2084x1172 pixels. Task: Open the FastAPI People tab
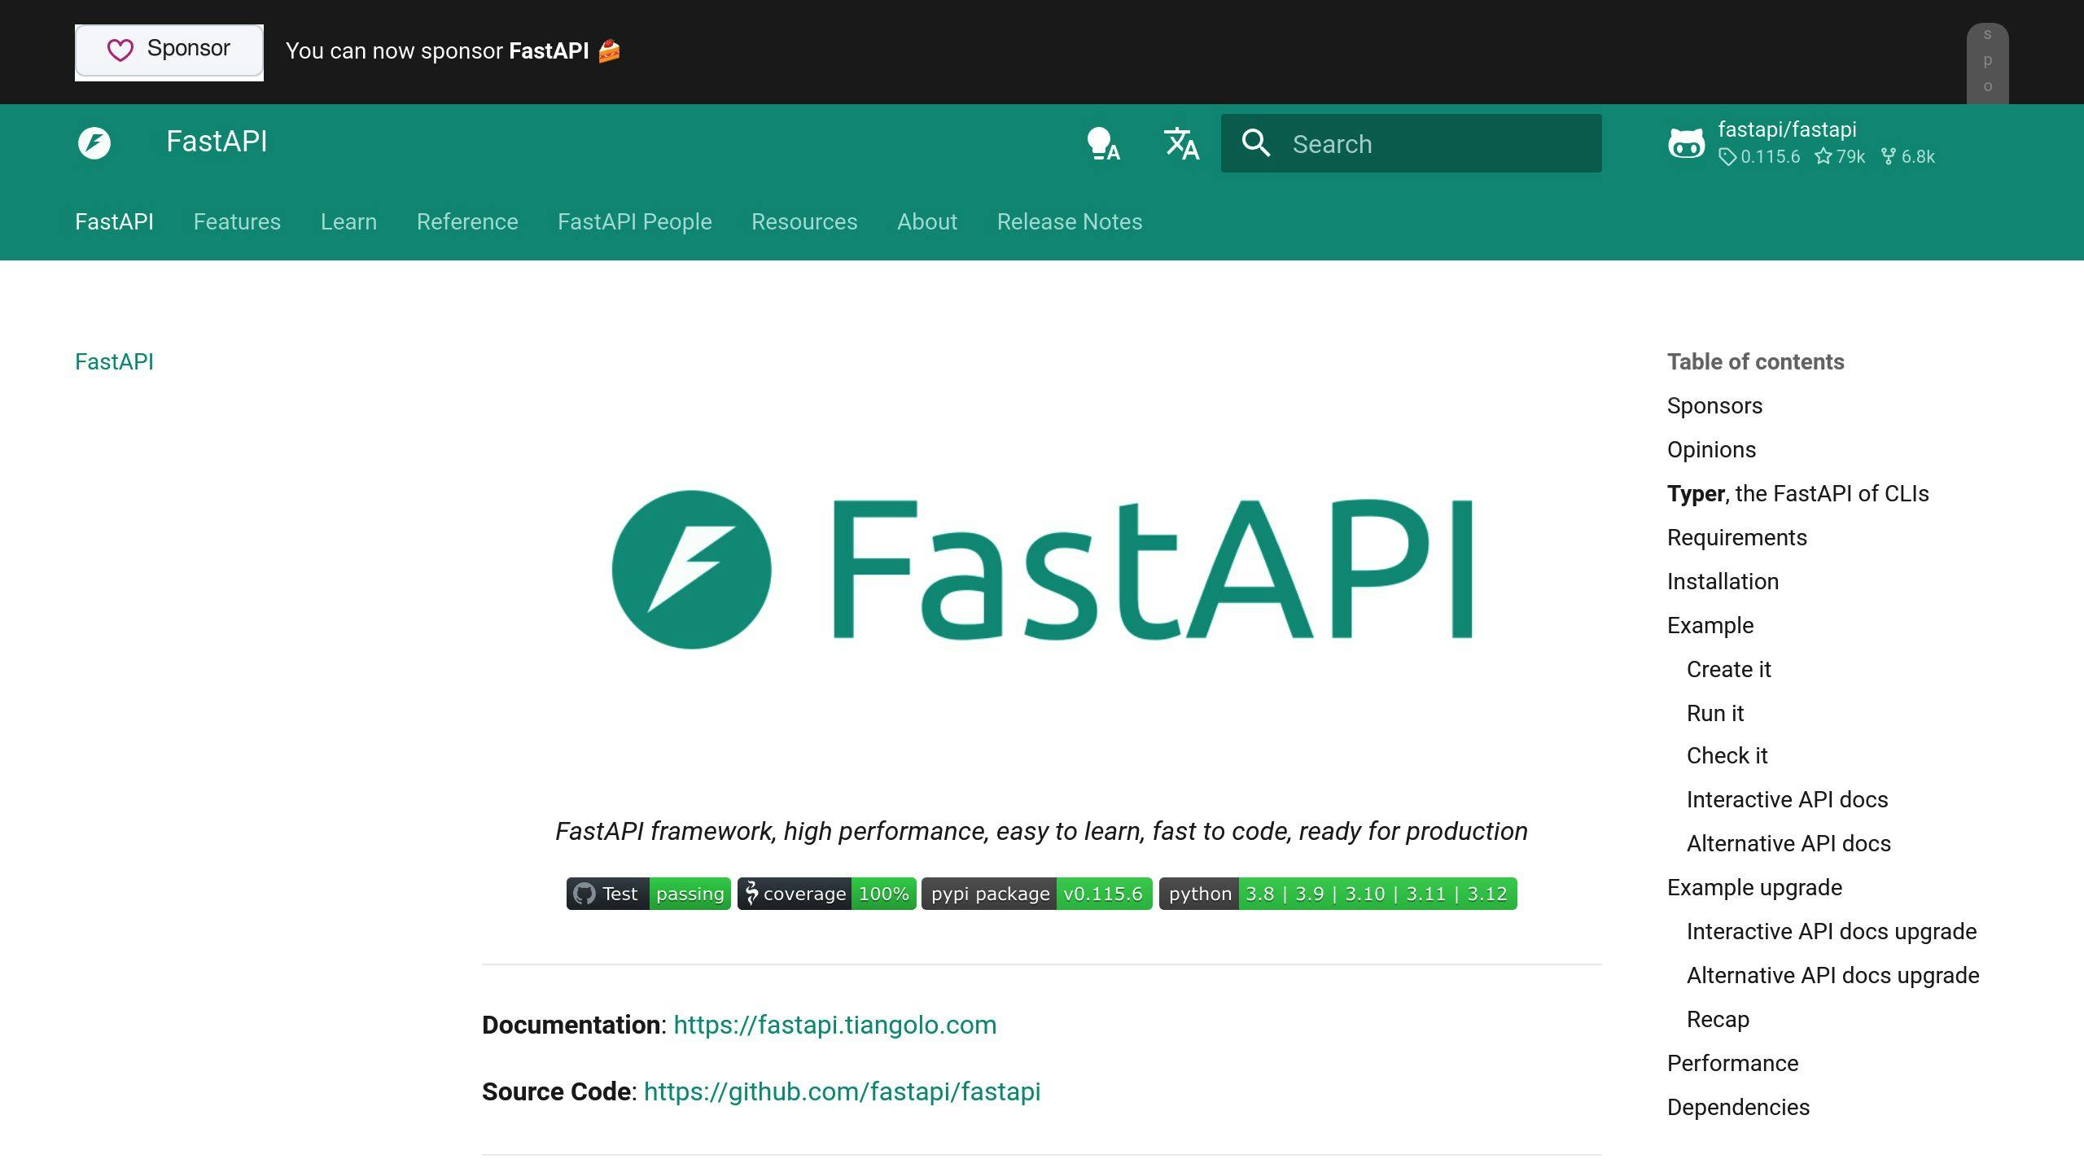click(x=635, y=221)
